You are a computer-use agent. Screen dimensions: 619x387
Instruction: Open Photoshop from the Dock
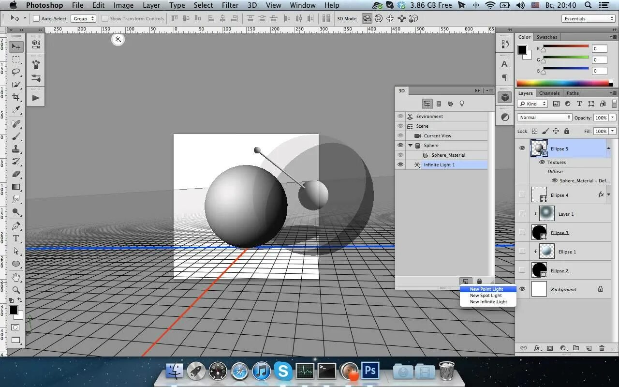tap(370, 371)
